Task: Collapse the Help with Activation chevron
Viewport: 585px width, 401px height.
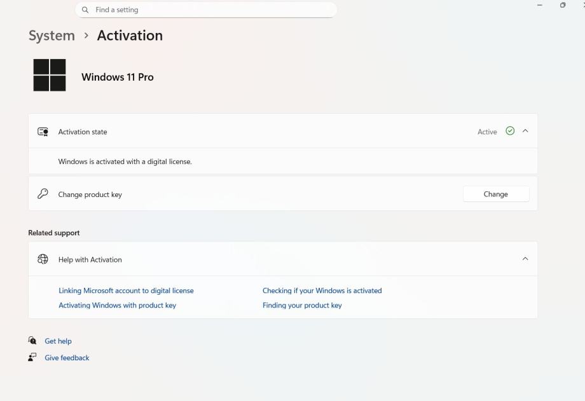Action: pos(525,259)
